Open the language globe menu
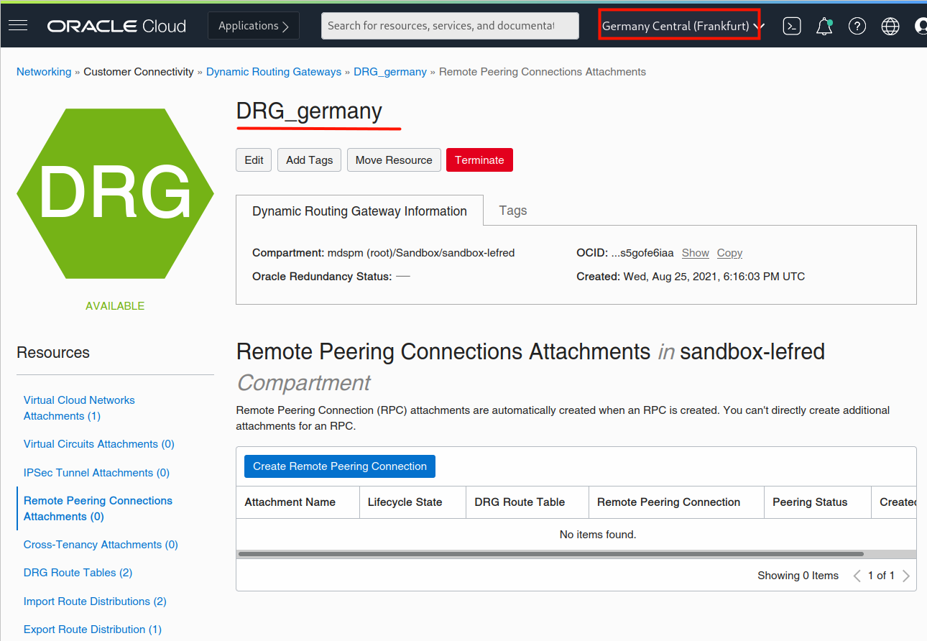The image size is (927, 641). [x=890, y=26]
